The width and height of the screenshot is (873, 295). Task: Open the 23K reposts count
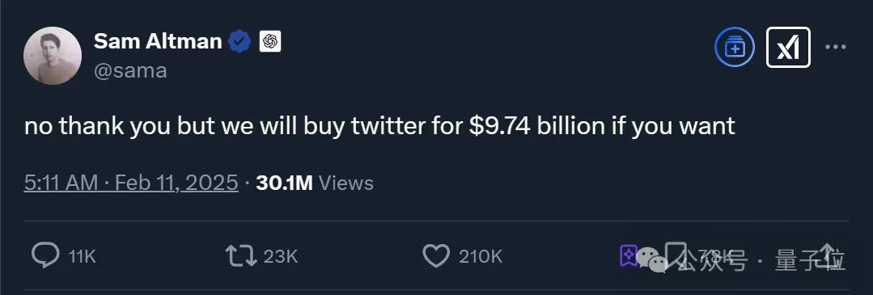pyautogui.click(x=281, y=256)
